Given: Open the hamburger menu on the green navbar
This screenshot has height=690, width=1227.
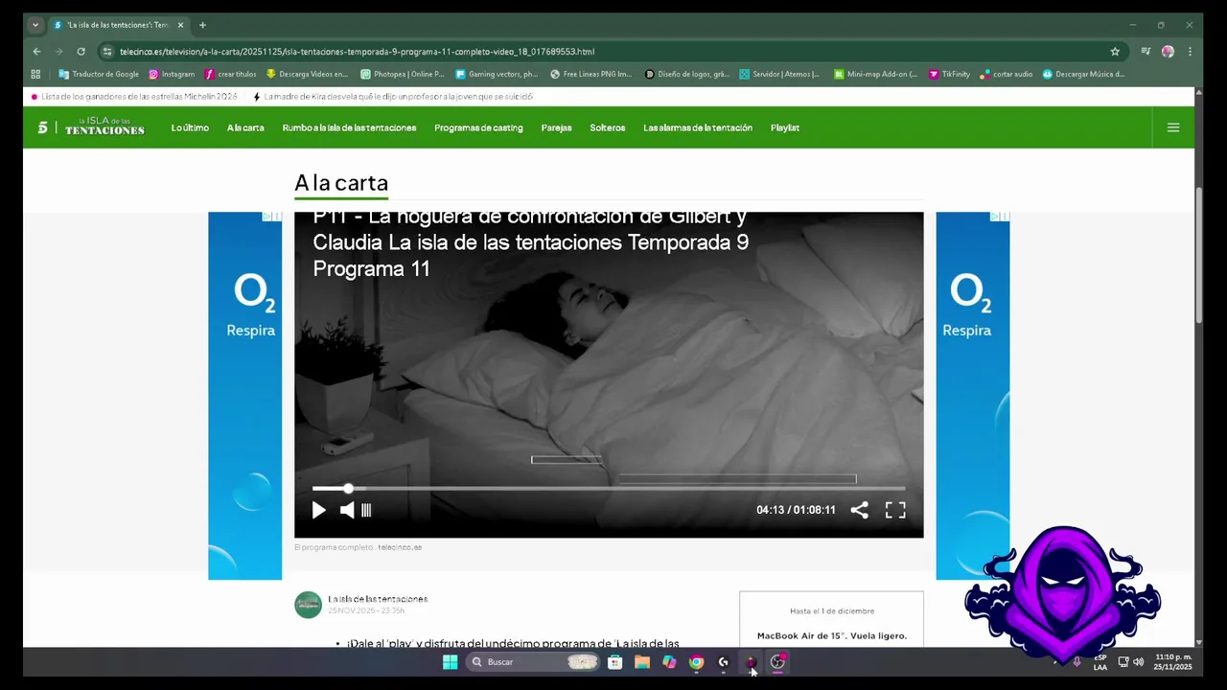Looking at the screenshot, I should point(1173,127).
